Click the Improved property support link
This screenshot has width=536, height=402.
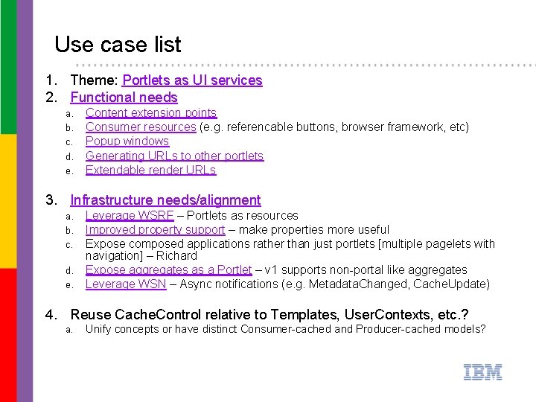(x=155, y=230)
